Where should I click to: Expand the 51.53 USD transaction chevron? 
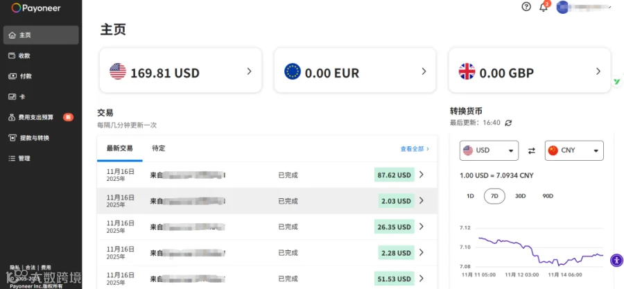422,279
